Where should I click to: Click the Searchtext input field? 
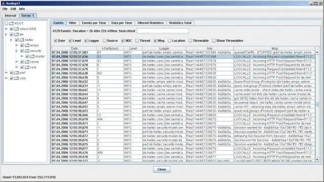(163, 31)
